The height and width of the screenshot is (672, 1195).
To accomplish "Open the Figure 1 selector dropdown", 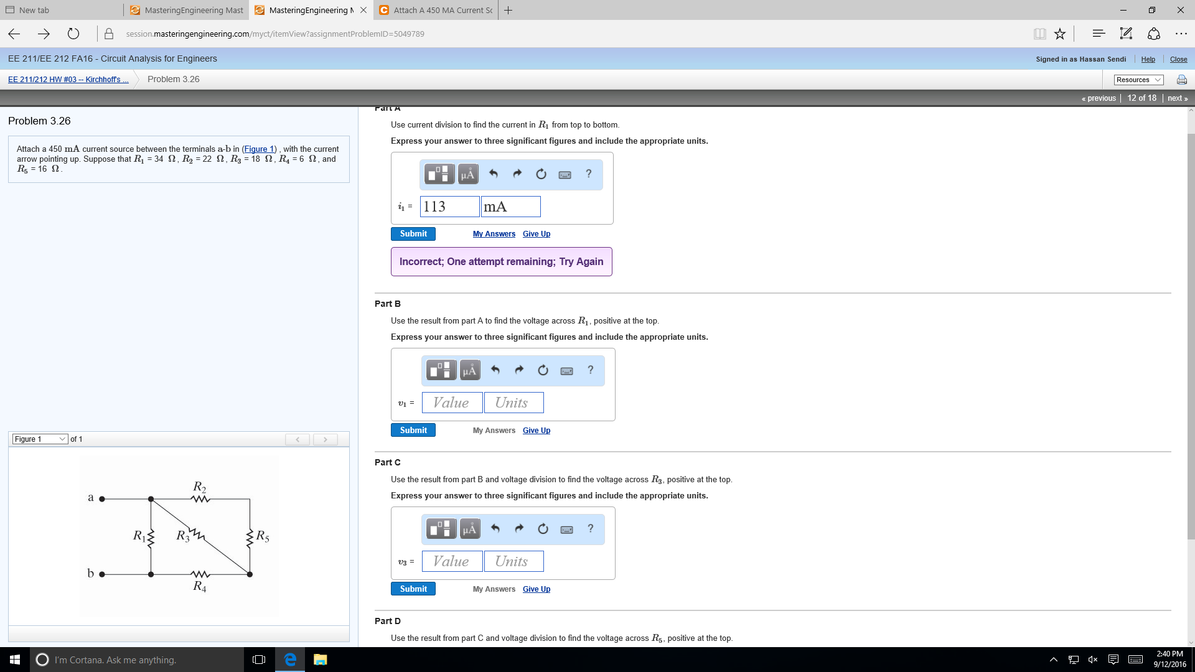I will click(40, 439).
